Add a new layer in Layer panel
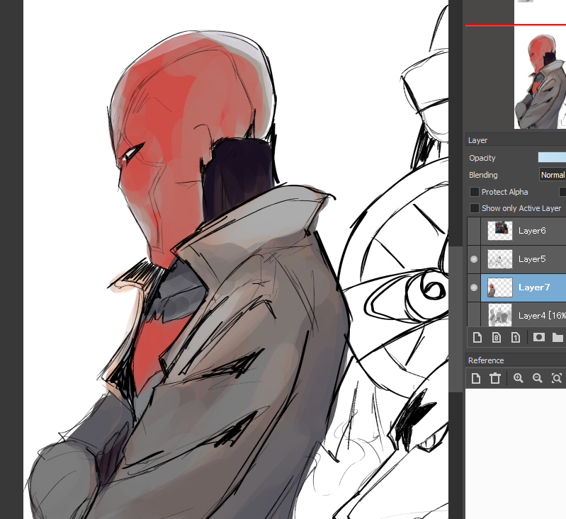Image resolution: width=566 pixels, height=519 pixels. 477,338
